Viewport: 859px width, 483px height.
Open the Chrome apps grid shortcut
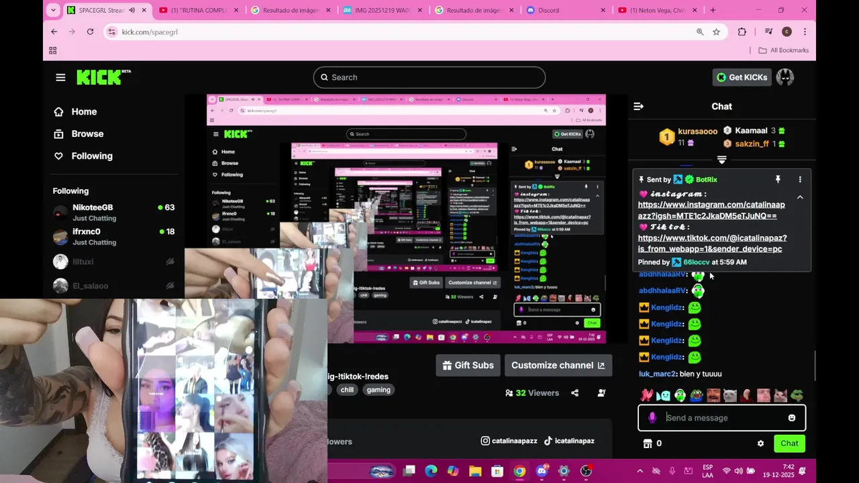click(x=53, y=50)
